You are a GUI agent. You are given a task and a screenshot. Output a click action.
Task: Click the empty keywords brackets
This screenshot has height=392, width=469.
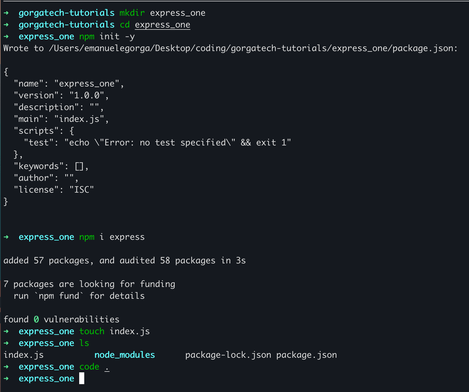pyautogui.click(x=79, y=166)
